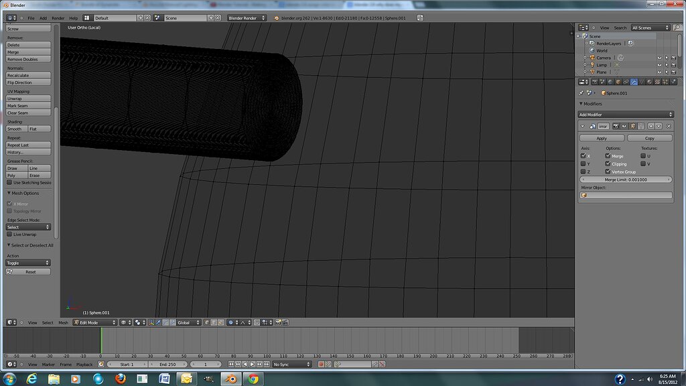
Task: Toggle automatic keyframe record button
Action: (x=321, y=364)
